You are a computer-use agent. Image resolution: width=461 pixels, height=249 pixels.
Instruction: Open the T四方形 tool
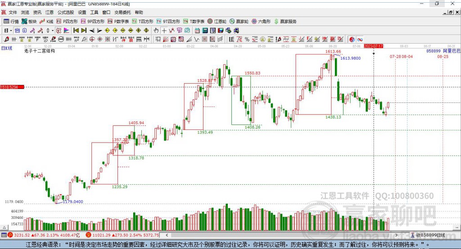pyautogui.click(x=143, y=22)
